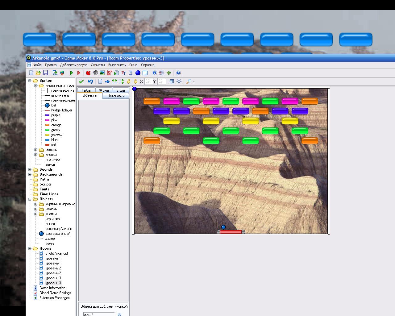Run the game with green play icon
Screen dimensions: 395x316
[x=72, y=73]
